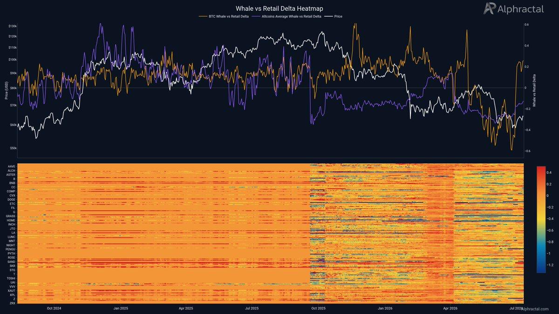Select the AAVE row label

[x=12, y=166]
